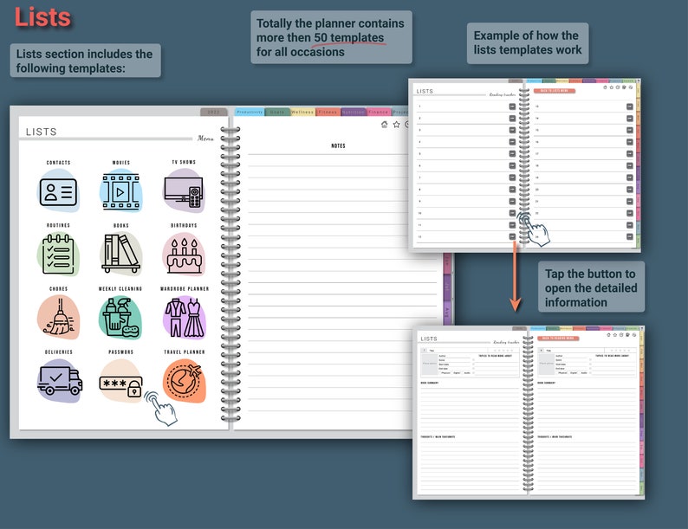Switch to the Nutrition tab
The image size is (688, 529).
pos(354,112)
